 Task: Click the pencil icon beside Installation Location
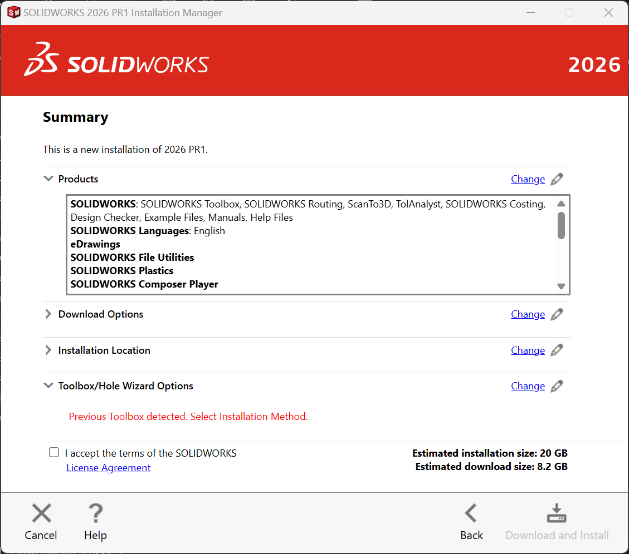point(557,350)
